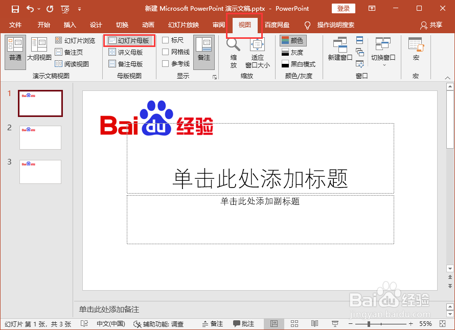Select slide 3 thumbnail
Screen dimensions: 455x330
click(40, 172)
